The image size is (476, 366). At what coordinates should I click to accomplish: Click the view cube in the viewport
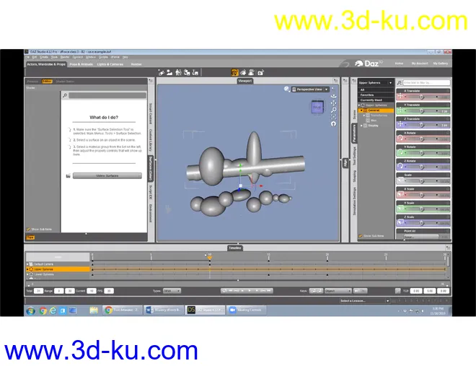coord(317,108)
